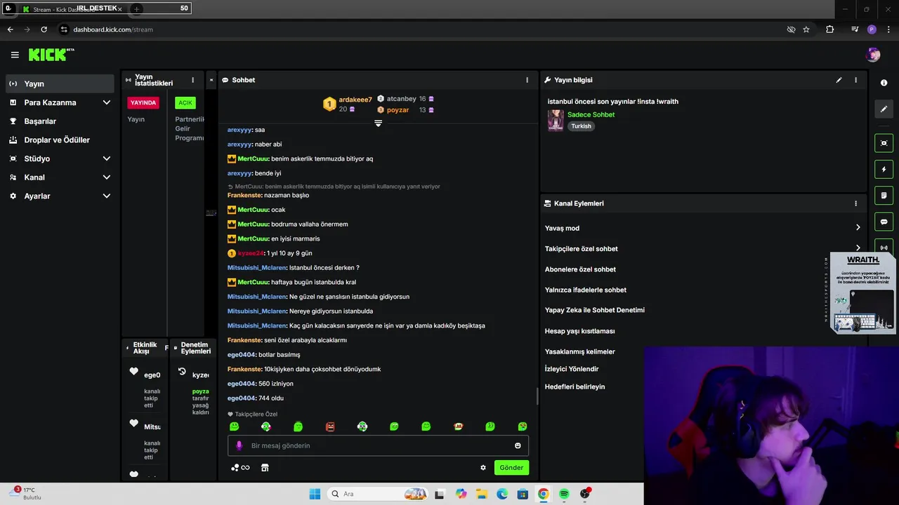899x505 pixels.
Task: Click the green AÇIK status badge
Action: coord(185,103)
